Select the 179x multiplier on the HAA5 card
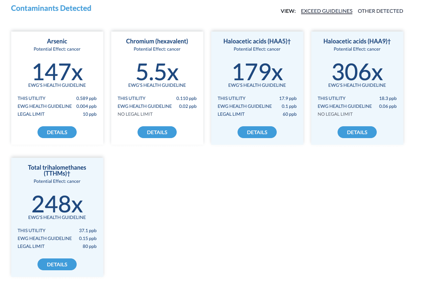The width and height of the screenshot is (432, 290). click(x=257, y=72)
